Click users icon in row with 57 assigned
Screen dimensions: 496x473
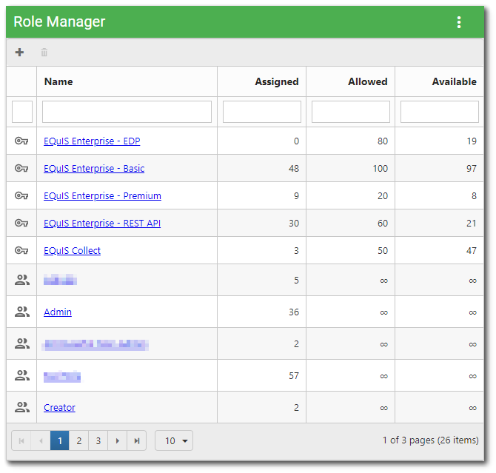click(x=22, y=375)
